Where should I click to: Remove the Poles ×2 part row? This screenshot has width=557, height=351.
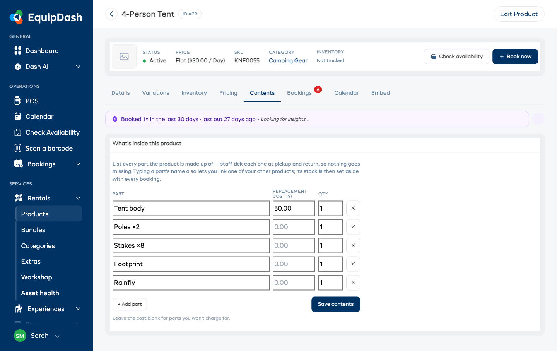point(353,227)
